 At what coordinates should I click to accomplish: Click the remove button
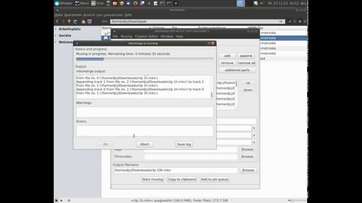point(227,63)
